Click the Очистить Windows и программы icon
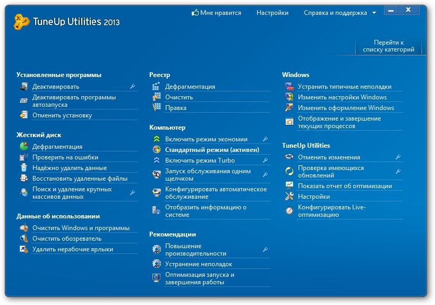 coord(24,227)
